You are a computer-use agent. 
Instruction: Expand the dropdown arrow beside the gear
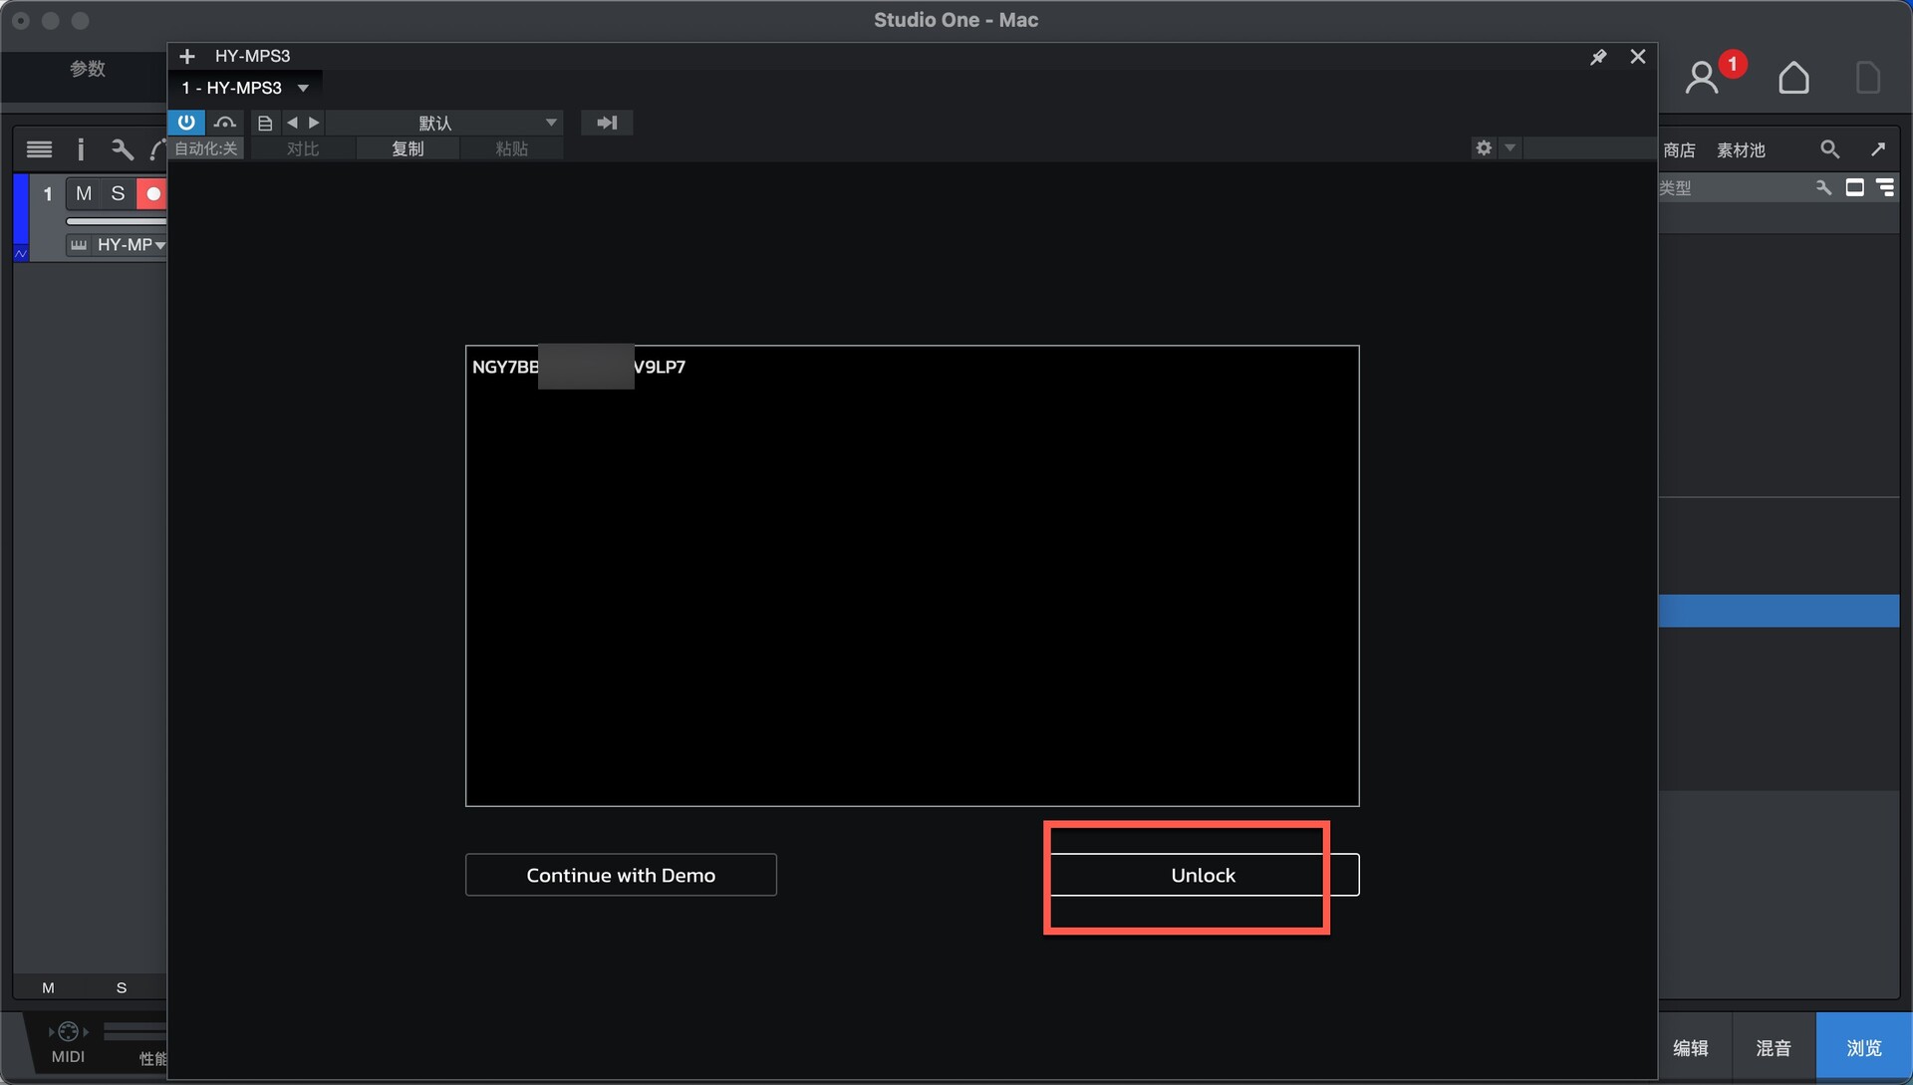1510,147
